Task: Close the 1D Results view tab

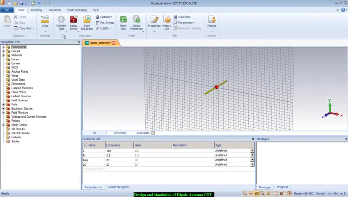Action: click(x=153, y=133)
